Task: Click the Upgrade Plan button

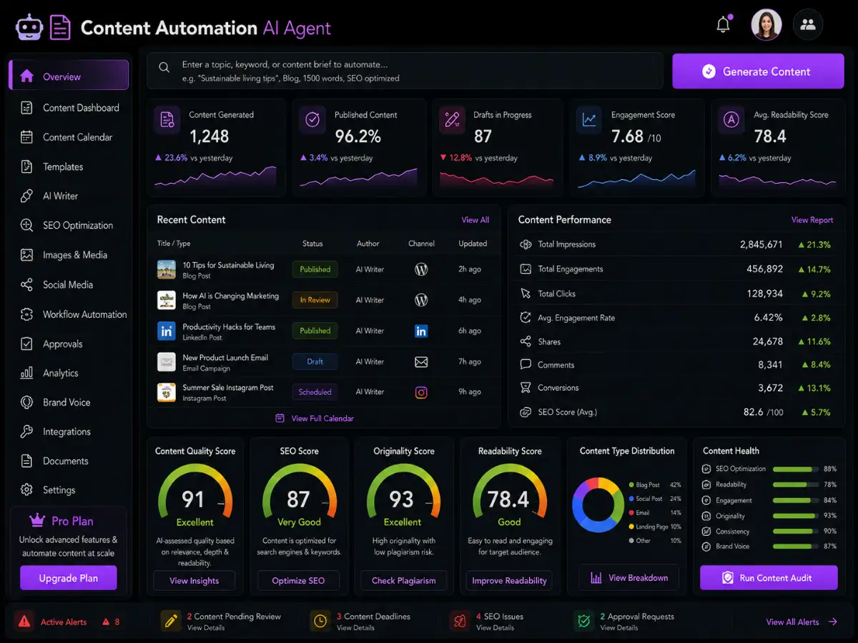Action: (68, 578)
